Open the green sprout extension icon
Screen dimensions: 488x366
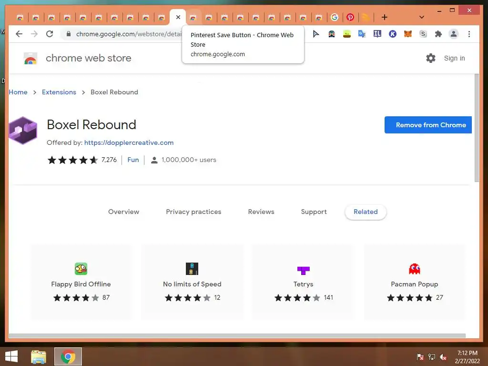coord(347,34)
